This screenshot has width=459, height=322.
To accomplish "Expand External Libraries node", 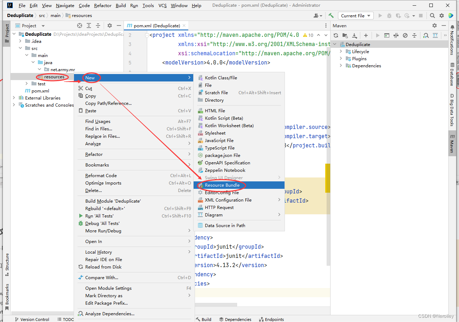I will point(15,98).
